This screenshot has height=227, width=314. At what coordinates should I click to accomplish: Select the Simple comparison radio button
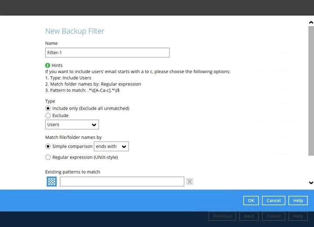pyautogui.click(x=48, y=146)
